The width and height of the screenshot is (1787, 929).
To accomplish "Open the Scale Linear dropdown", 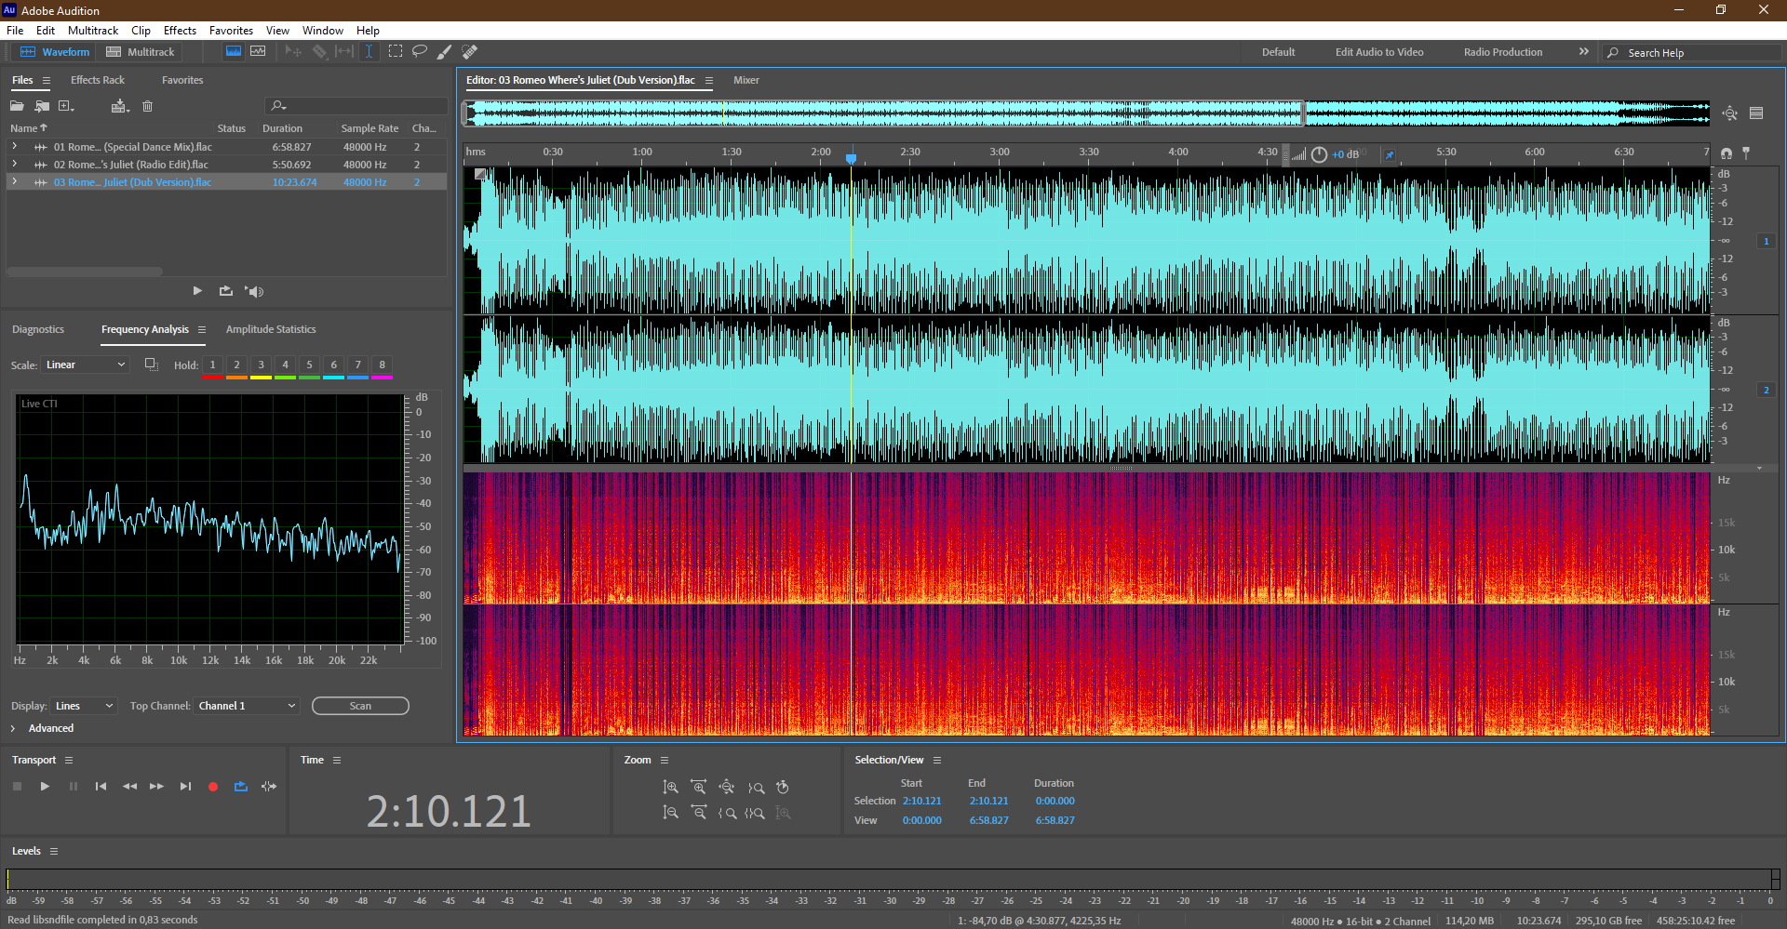I will 85,365.
